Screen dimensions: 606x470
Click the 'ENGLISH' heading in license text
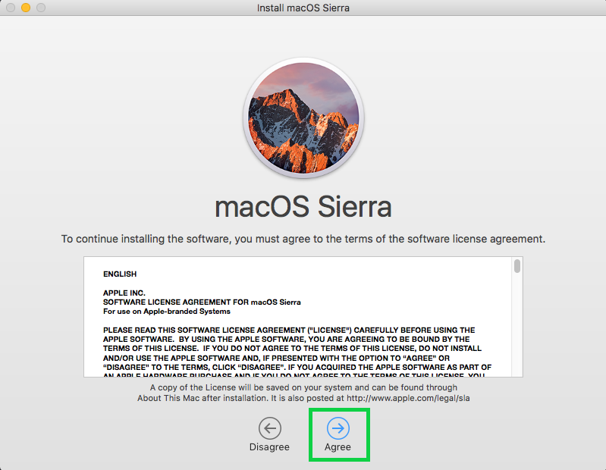click(x=120, y=274)
